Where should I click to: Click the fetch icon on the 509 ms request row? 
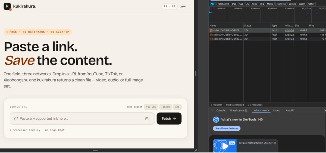click(x=211, y=30)
